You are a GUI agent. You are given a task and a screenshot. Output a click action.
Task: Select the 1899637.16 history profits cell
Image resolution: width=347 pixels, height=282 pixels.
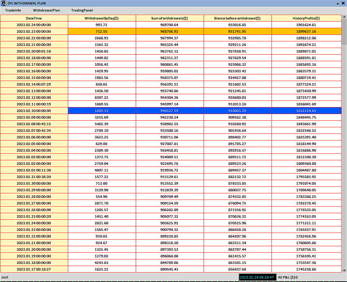306,31
